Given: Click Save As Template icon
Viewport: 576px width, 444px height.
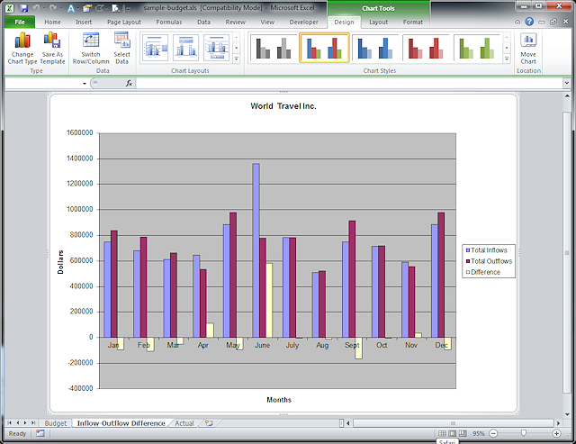Looking at the screenshot, I should (x=52, y=48).
